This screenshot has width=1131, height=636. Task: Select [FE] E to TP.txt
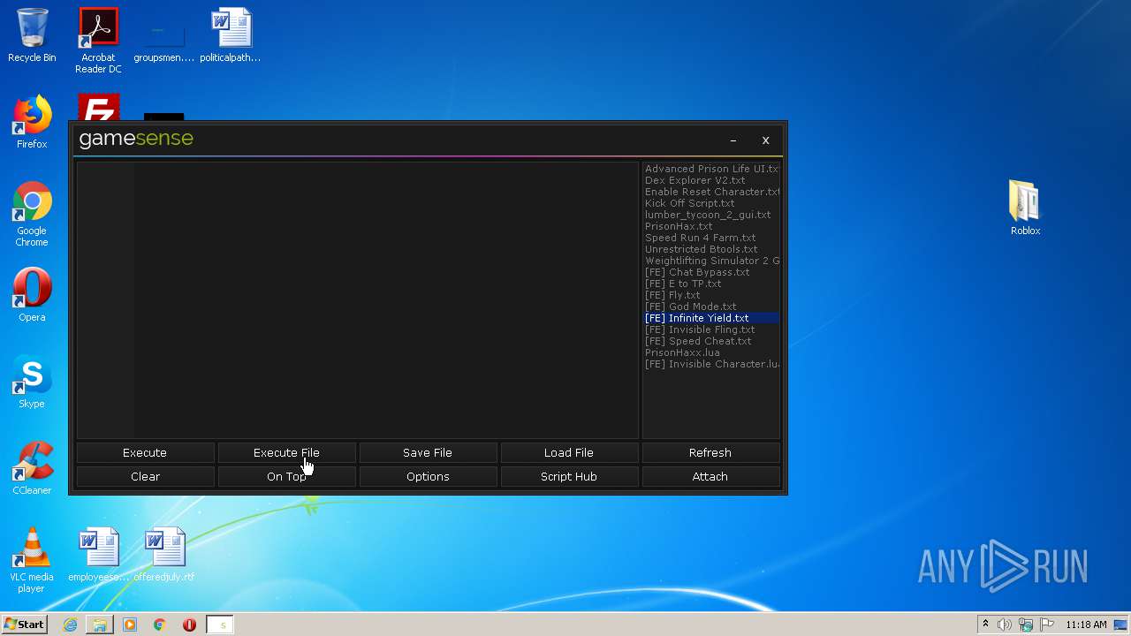coord(711,284)
